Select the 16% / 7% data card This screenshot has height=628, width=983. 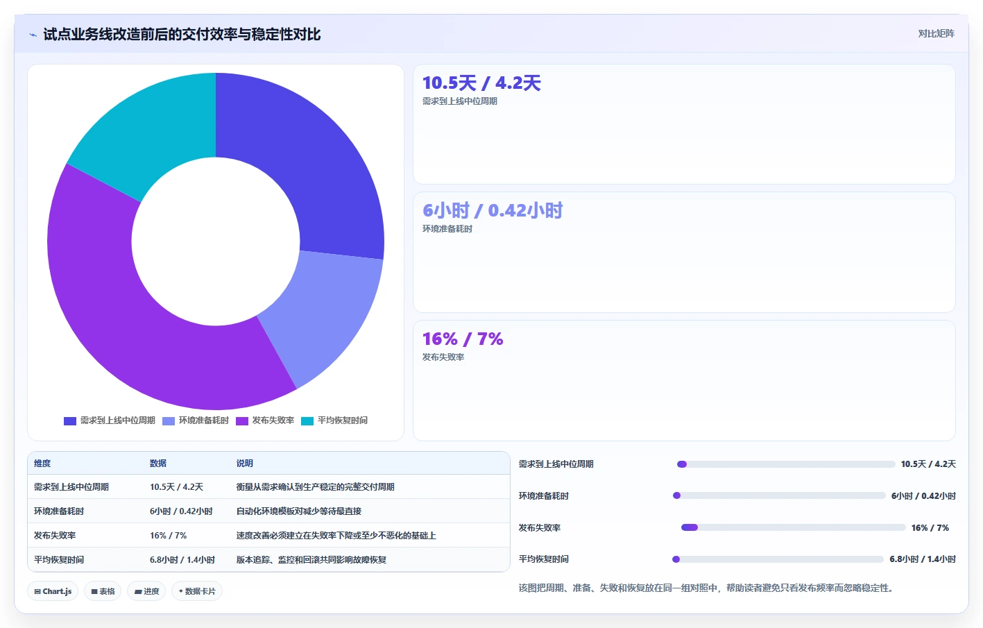pos(684,380)
